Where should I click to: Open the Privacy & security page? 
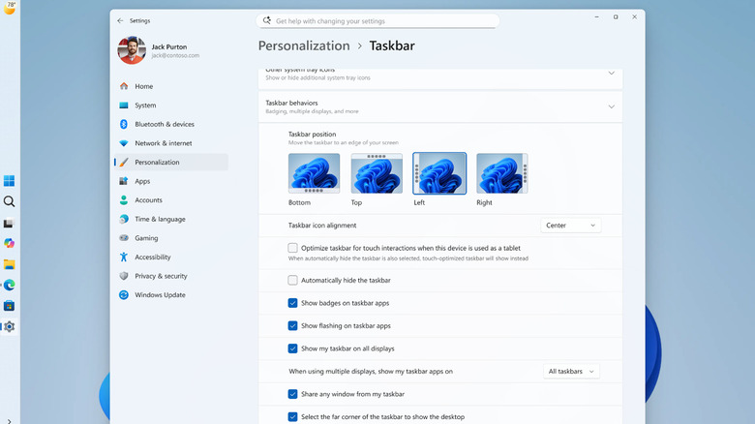pos(171,276)
